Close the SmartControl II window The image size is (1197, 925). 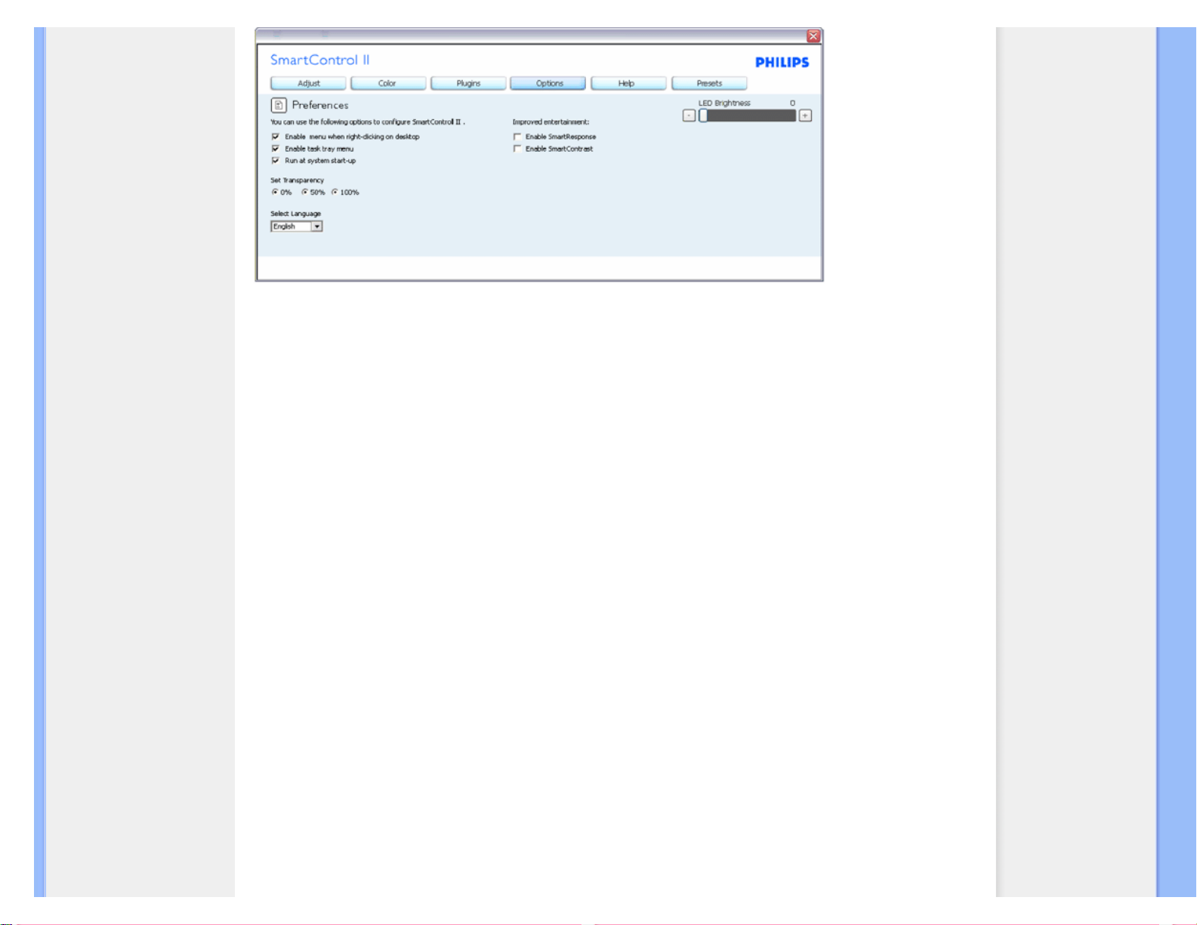[813, 36]
